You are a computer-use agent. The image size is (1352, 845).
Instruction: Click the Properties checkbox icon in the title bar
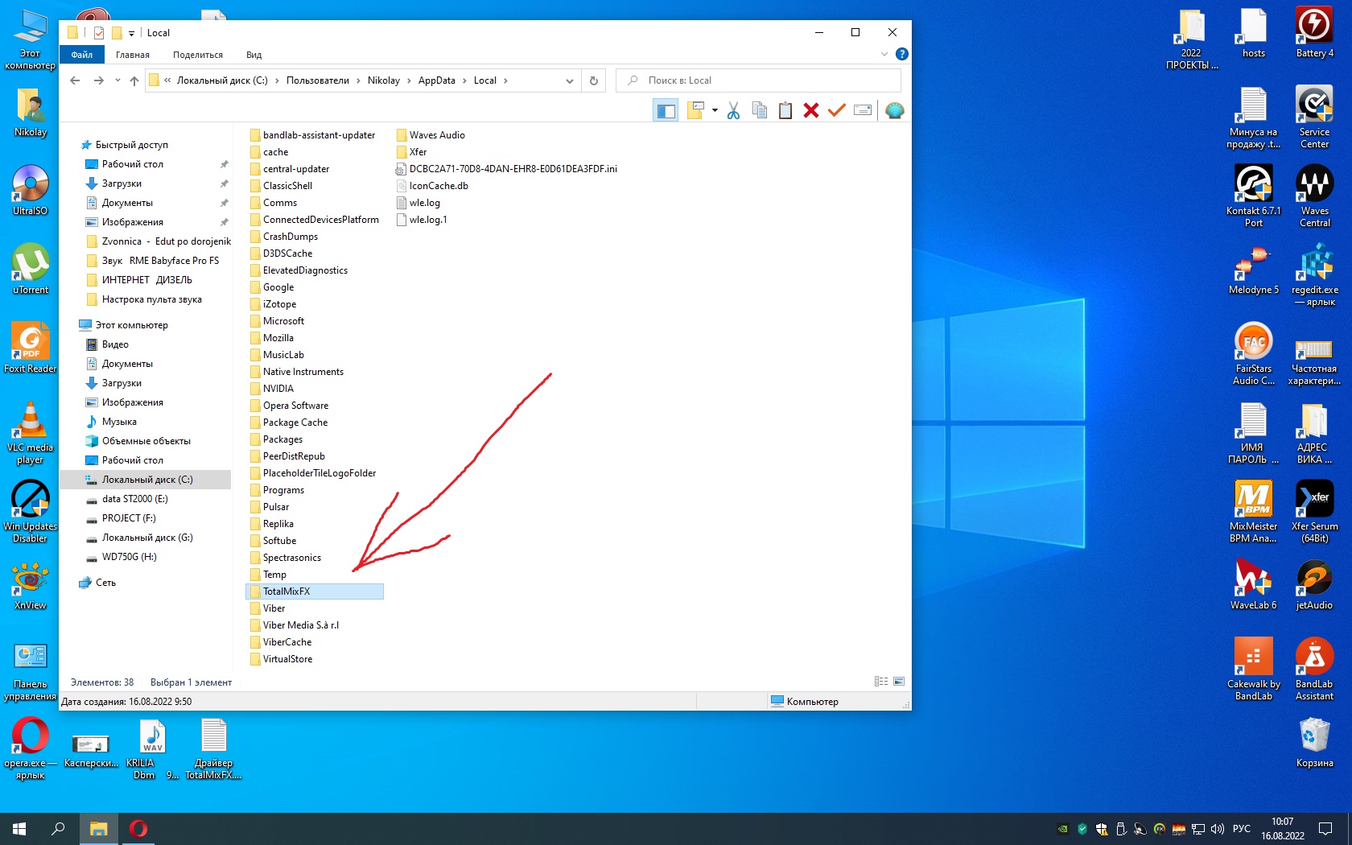(99, 33)
